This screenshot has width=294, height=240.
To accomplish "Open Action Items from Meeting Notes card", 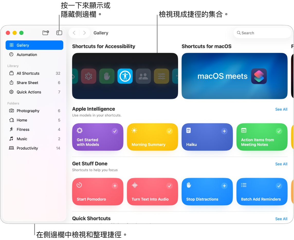I will tap(262, 137).
